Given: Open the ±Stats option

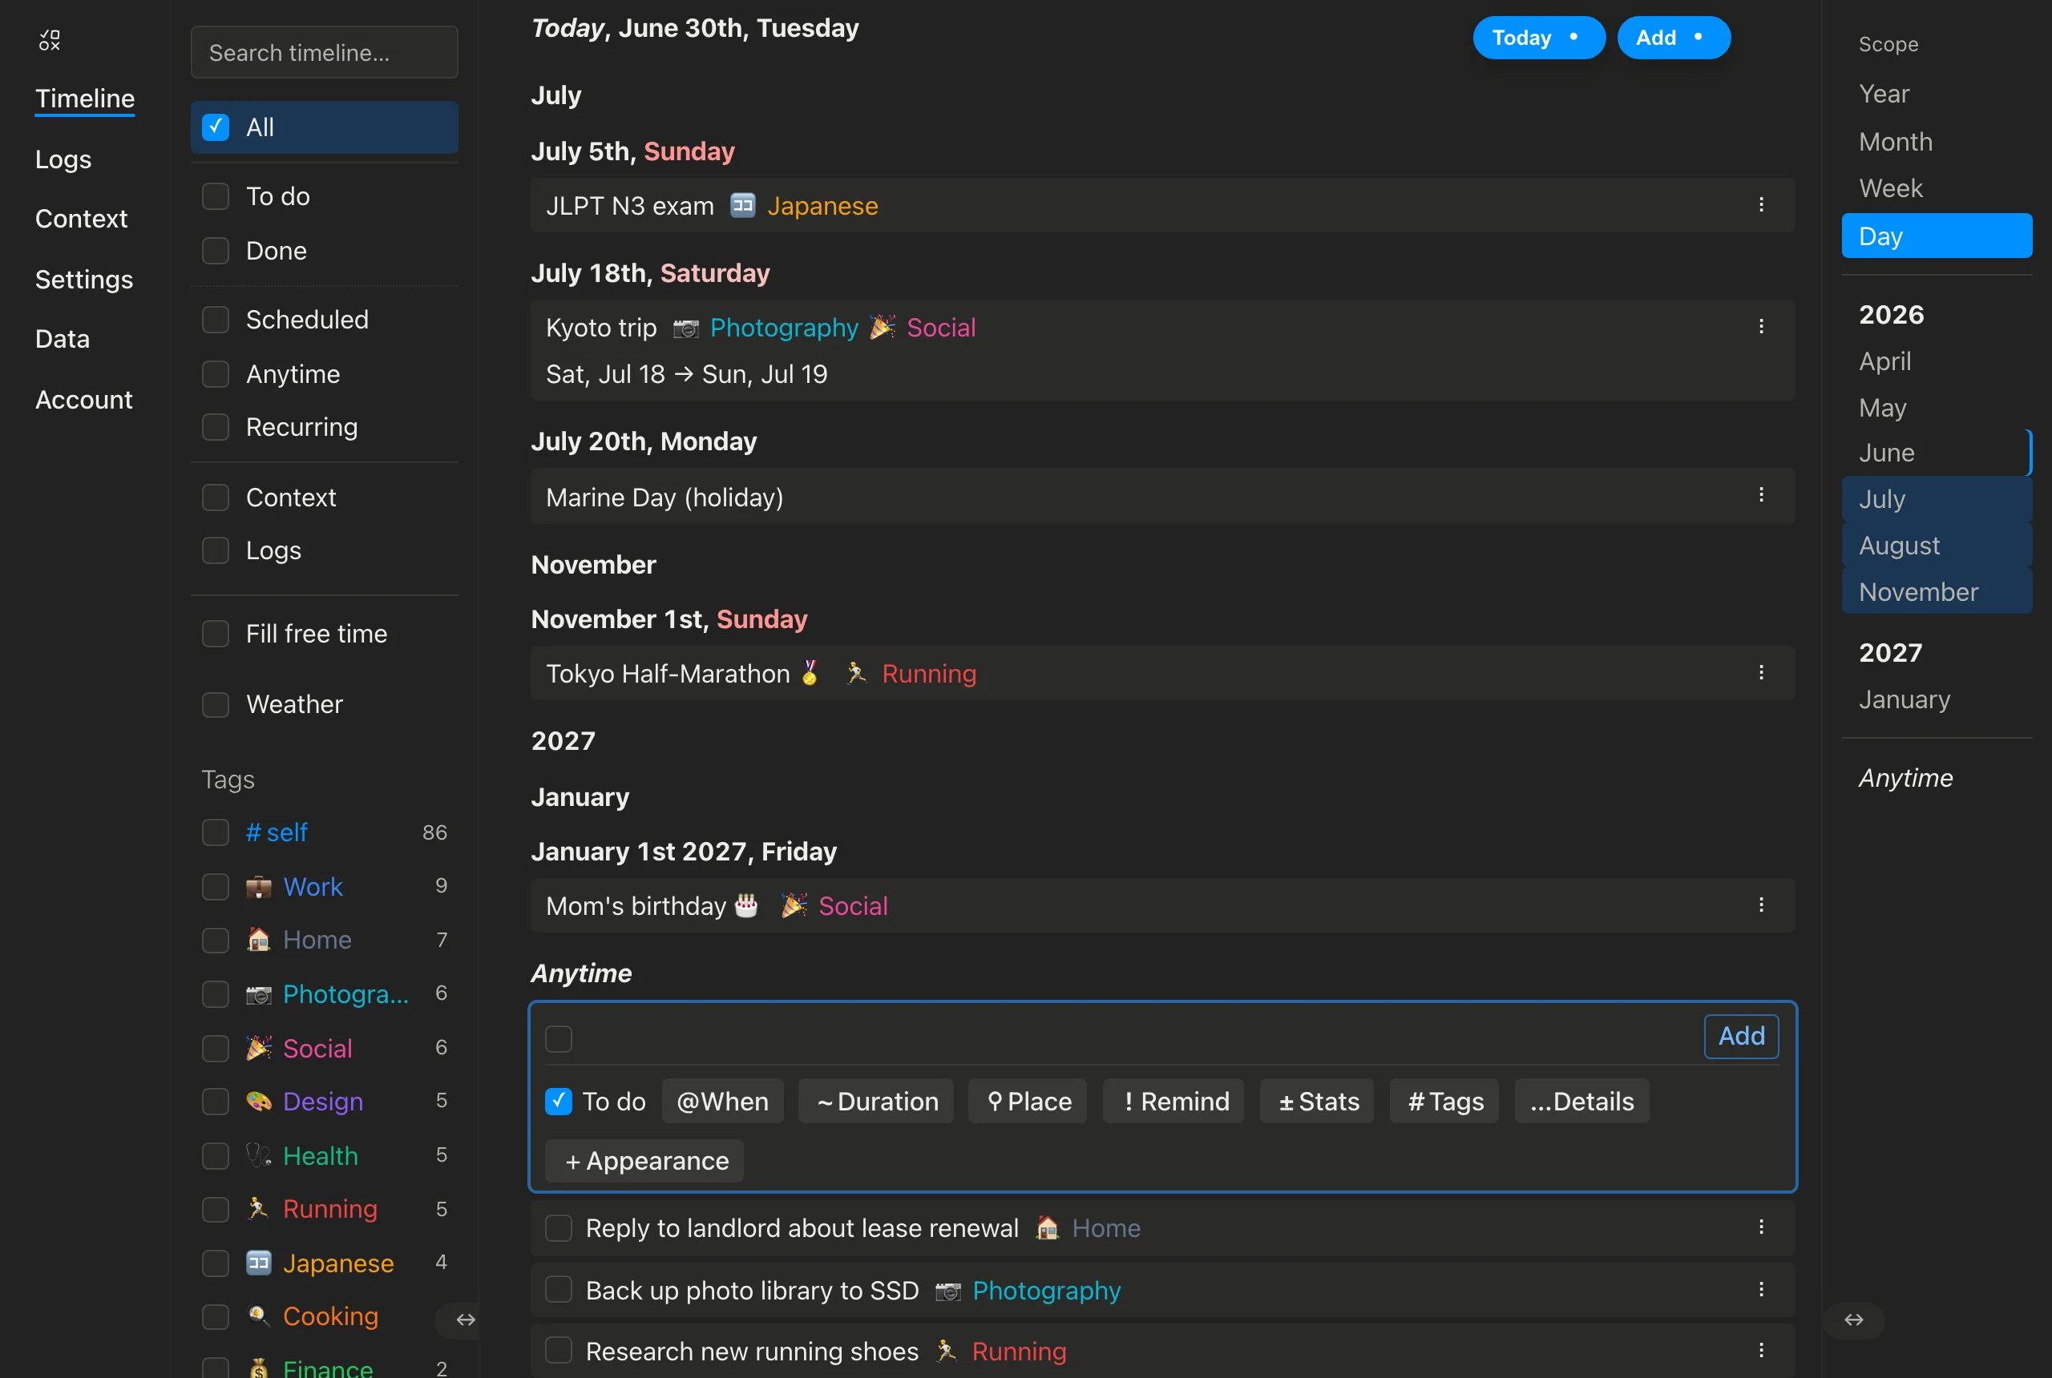Looking at the screenshot, I should pos(1317,1101).
